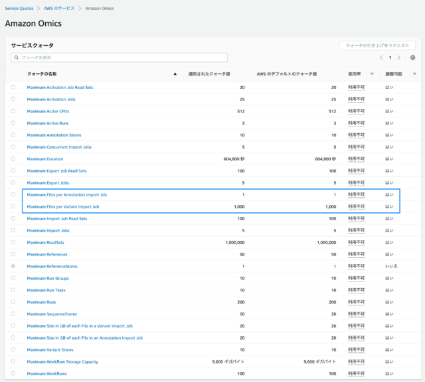The image size is (425, 382).
Task: Open Maximum Workflow Storage Capacity link
Action: [x=62, y=362]
